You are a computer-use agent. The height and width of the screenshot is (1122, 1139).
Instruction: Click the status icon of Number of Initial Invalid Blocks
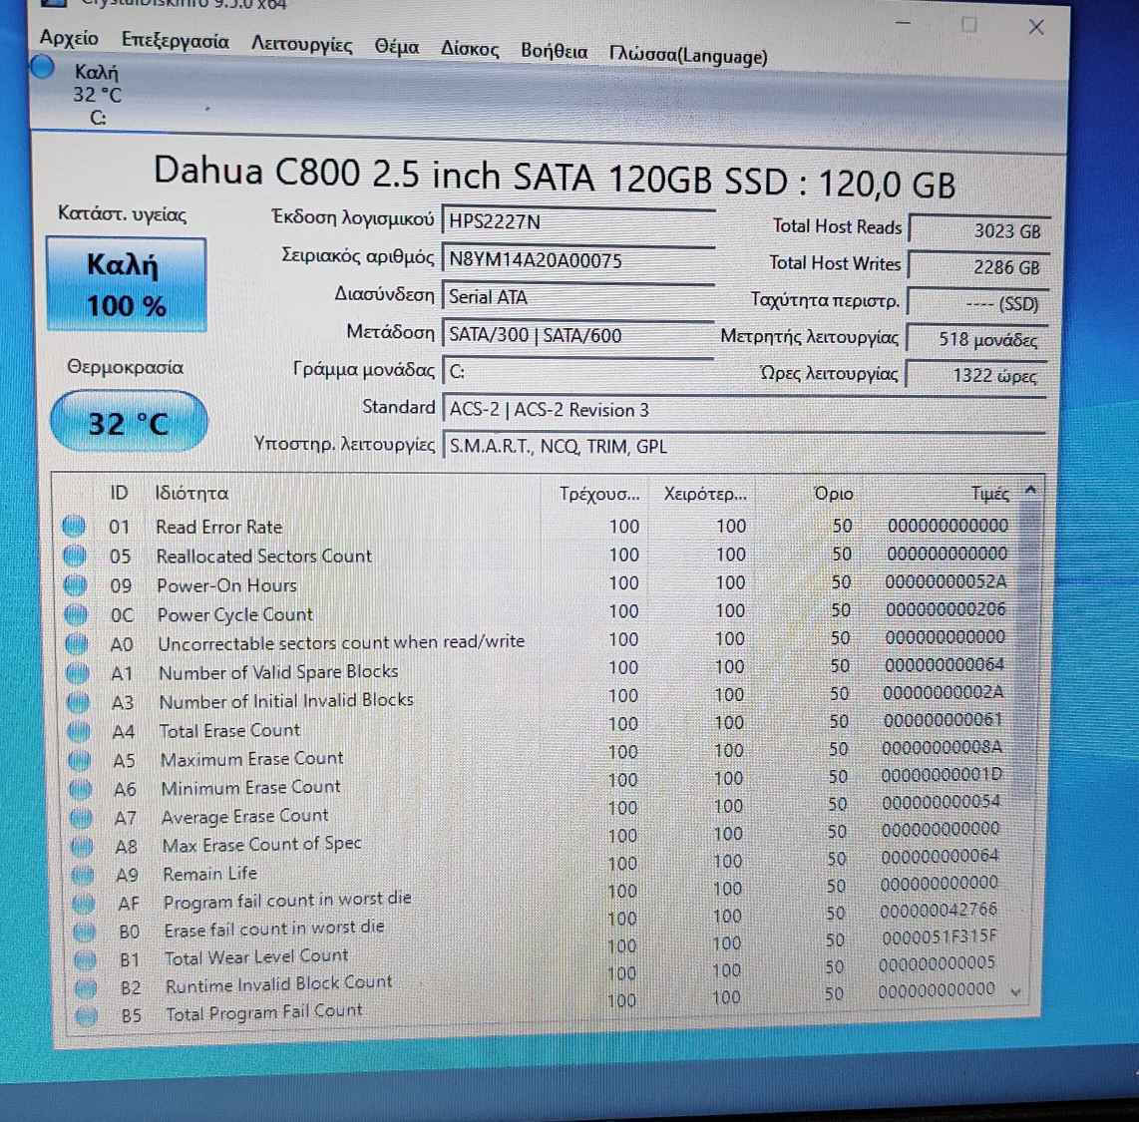click(x=79, y=702)
